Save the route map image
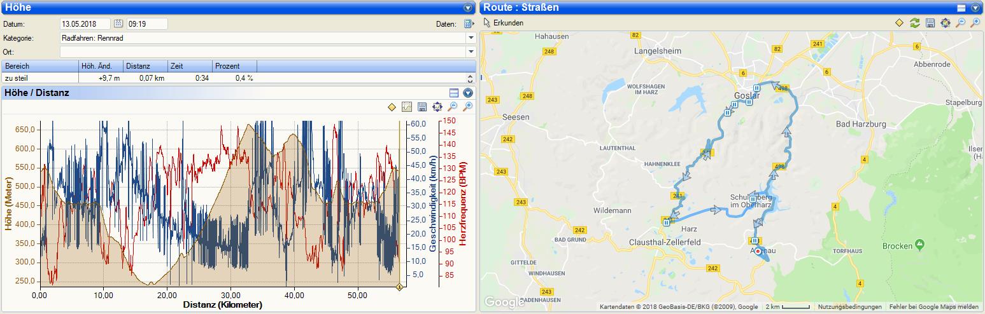985x314 pixels. point(930,23)
